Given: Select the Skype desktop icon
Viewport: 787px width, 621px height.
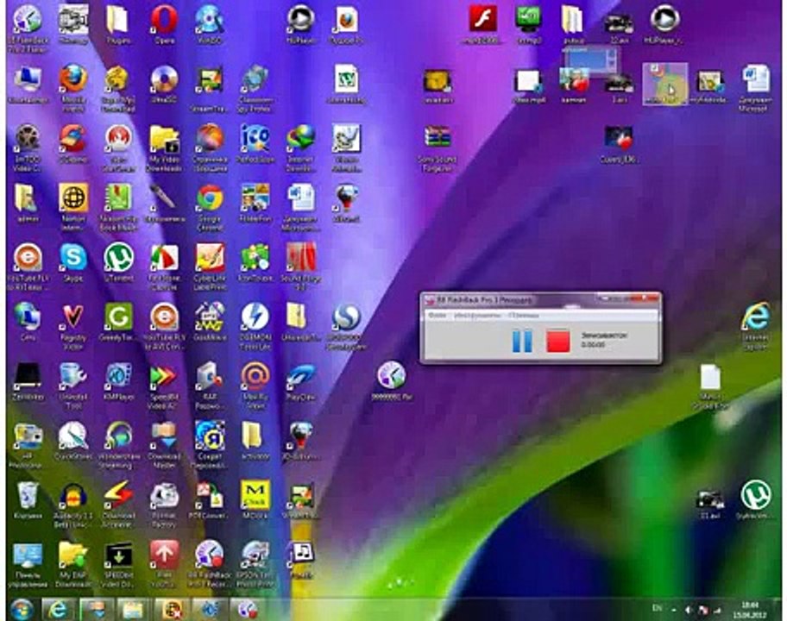Looking at the screenshot, I should (x=73, y=262).
